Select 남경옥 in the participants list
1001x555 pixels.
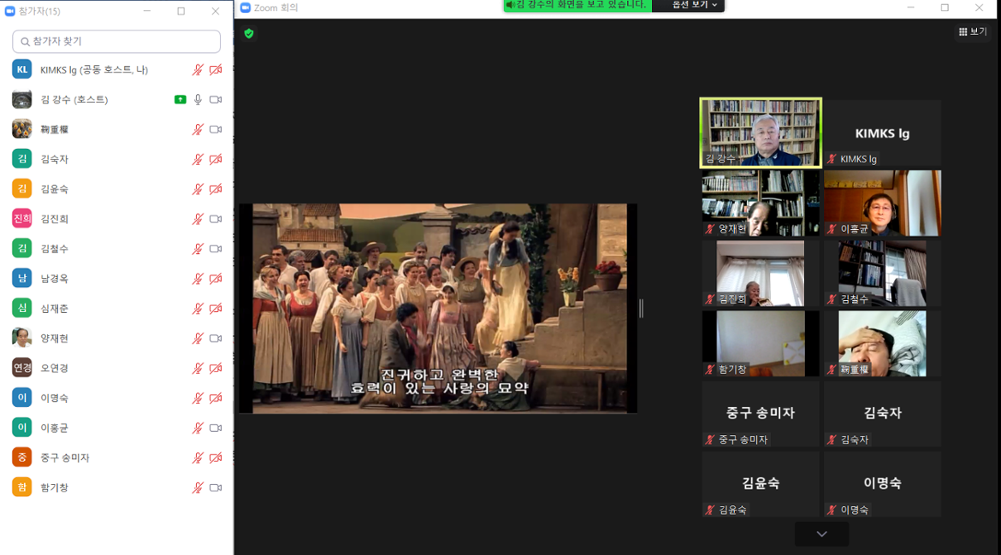tap(55, 279)
